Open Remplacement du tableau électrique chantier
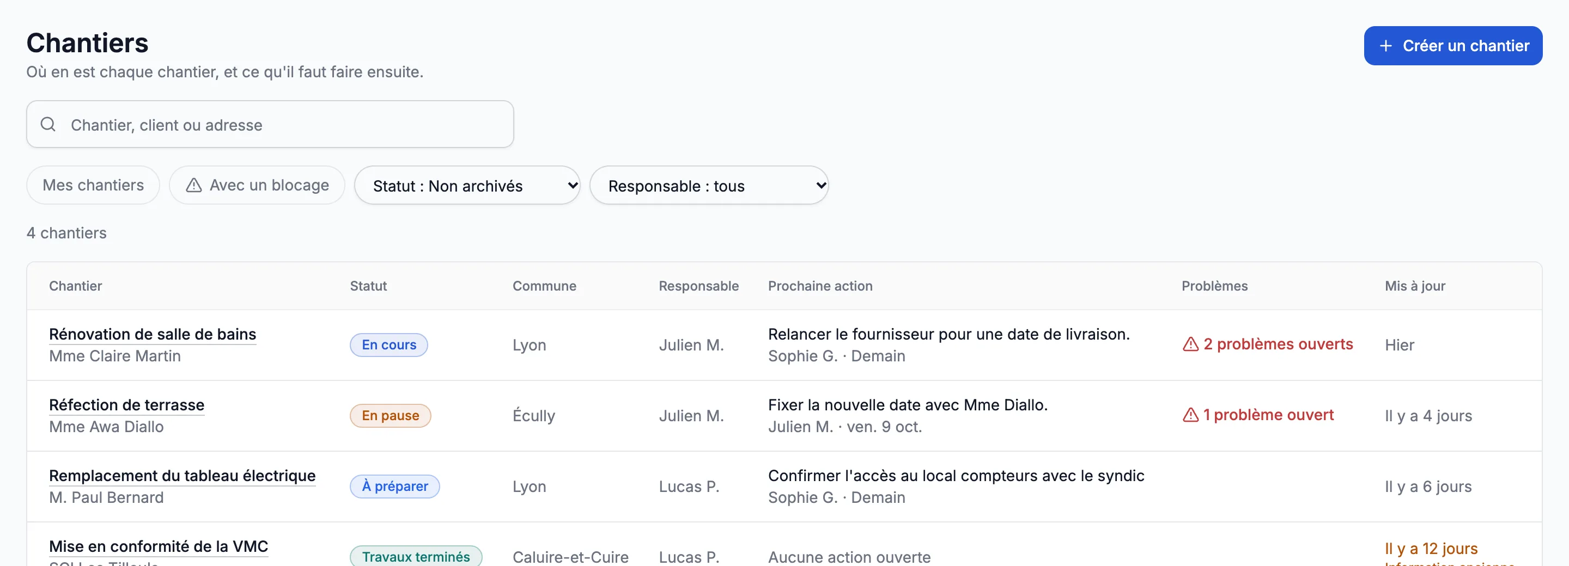The image size is (1569, 566). click(x=182, y=475)
